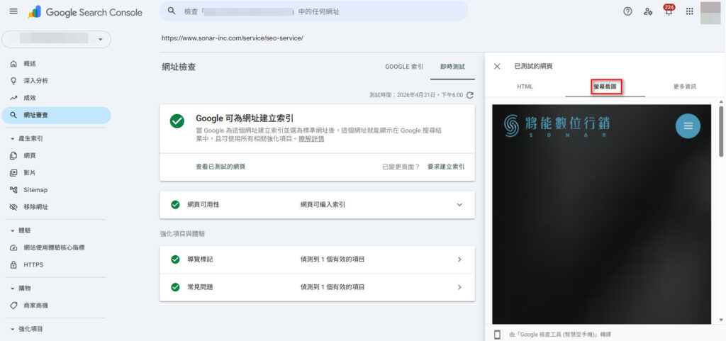726x341 pixels.
Task: Click the 將能數位行銷 logo in screenshot
Action: pos(557,125)
